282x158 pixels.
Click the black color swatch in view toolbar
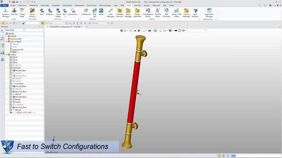point(176,31)
